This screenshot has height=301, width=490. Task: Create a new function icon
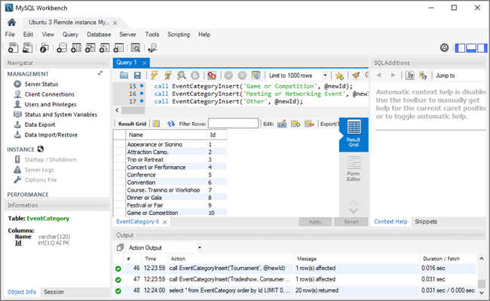coord(118,48)
